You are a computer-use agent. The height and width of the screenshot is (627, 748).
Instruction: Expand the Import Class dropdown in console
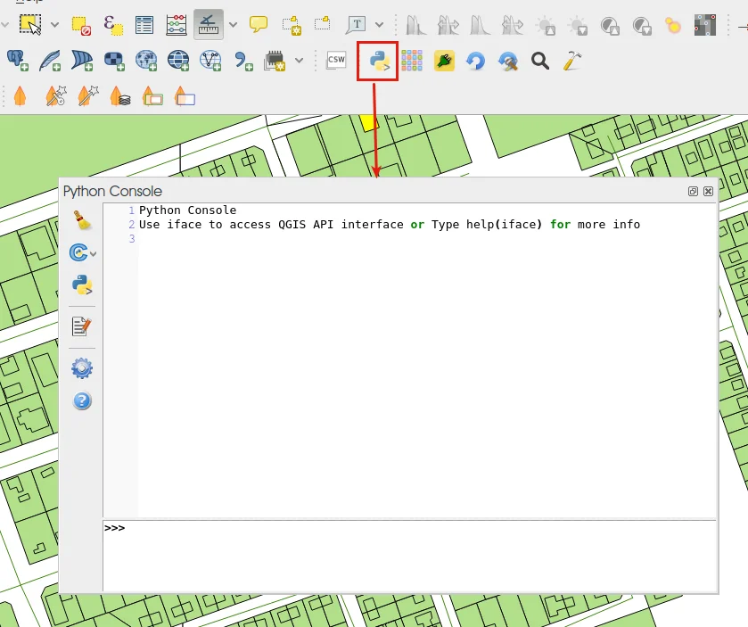94,254
